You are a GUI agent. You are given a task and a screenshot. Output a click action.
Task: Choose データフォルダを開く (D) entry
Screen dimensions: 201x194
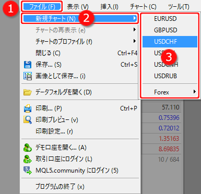[x=80, y=92]
